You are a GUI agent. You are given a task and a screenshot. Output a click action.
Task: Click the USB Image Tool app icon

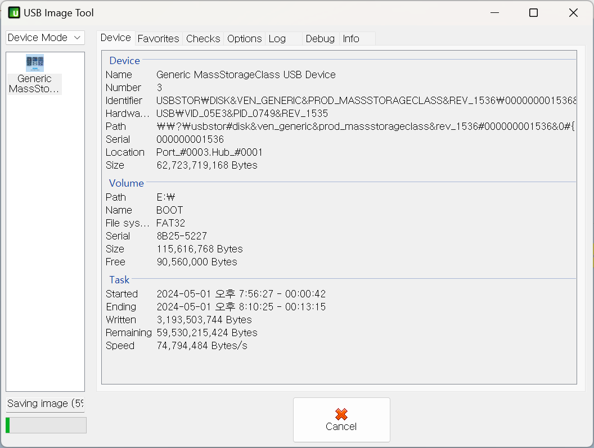14,13
